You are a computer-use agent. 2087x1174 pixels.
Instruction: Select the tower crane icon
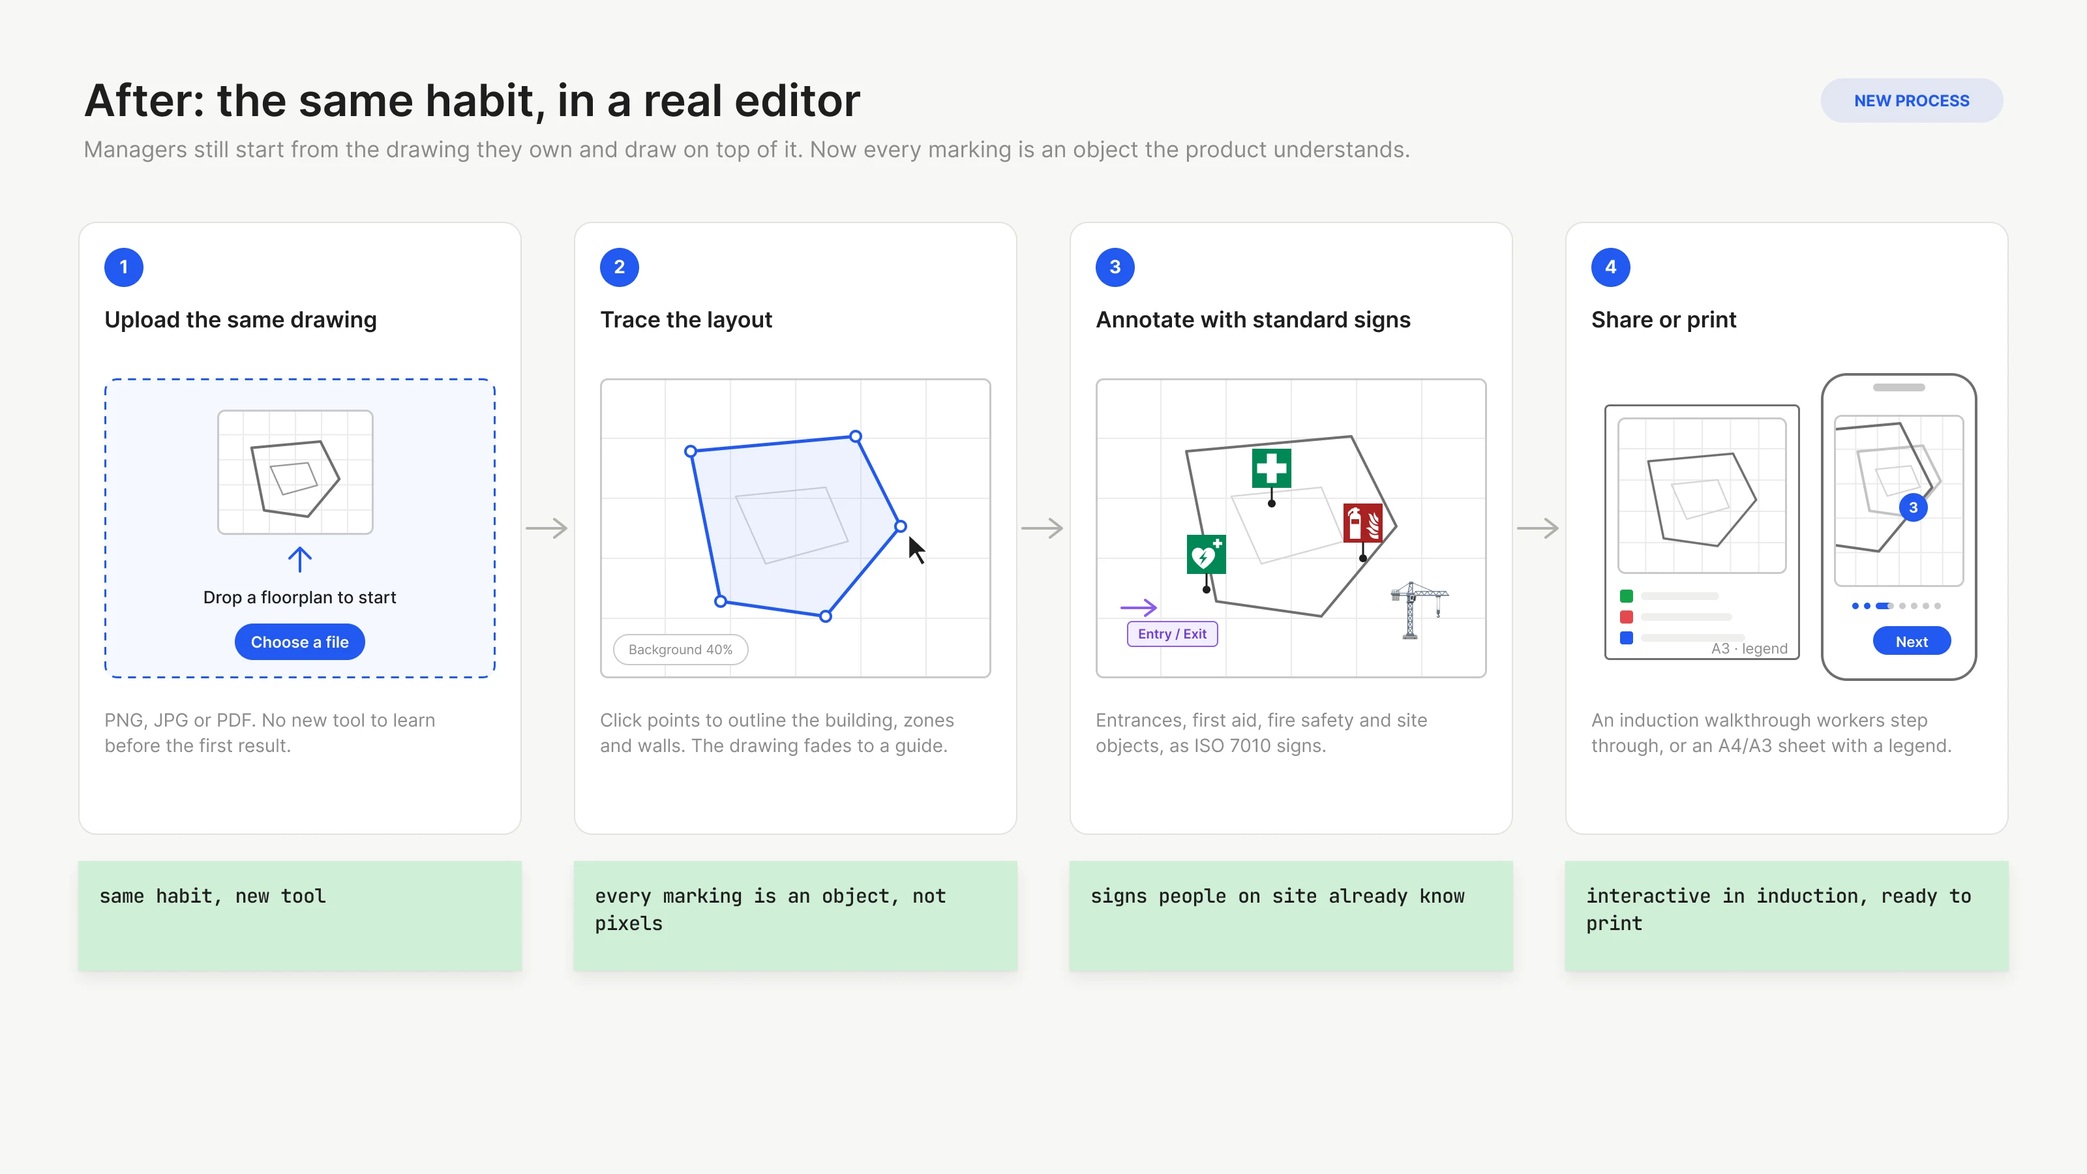[x=1418, y=610]
